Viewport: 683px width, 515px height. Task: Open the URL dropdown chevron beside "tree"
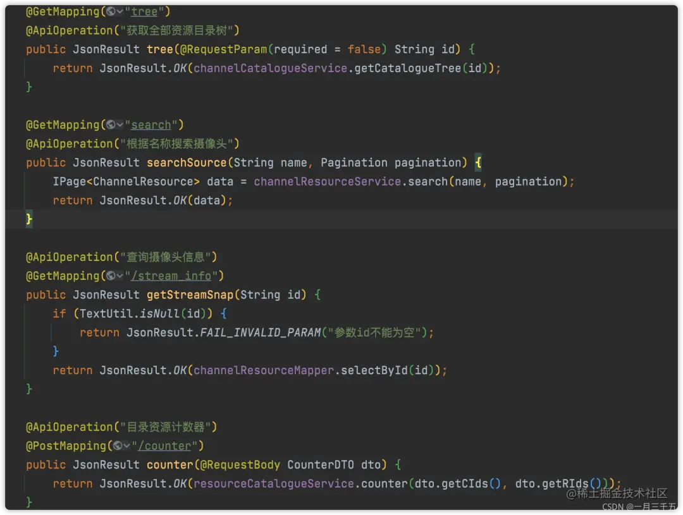tap(120, 12)
